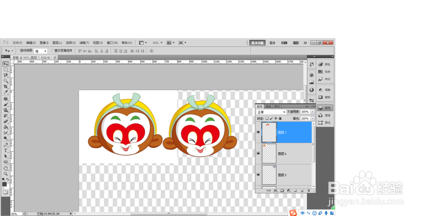This screenshot has width=427, height=216.
Task: Open the 窗口(W) menu
Action: tap(112, 43)
